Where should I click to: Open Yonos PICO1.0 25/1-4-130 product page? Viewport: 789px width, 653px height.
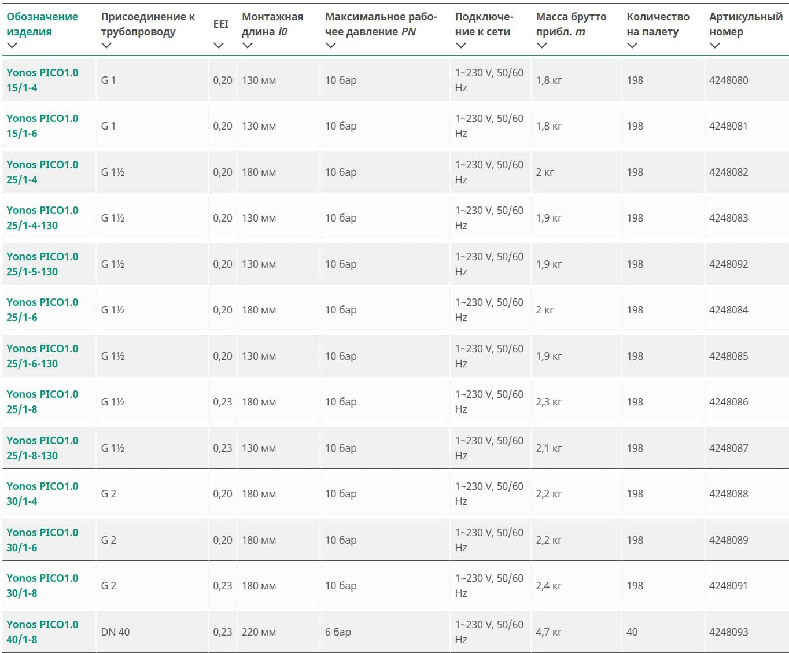click(42, 217)
